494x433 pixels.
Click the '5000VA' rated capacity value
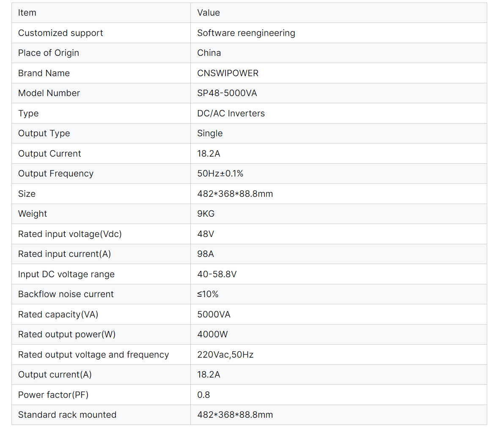tap(214, 314)
